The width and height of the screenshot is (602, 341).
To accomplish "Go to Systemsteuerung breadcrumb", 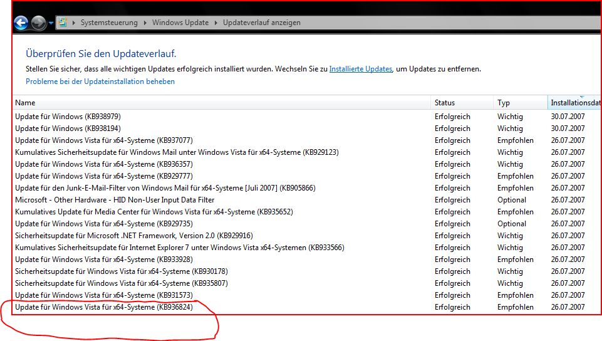I will pos(109,23).
